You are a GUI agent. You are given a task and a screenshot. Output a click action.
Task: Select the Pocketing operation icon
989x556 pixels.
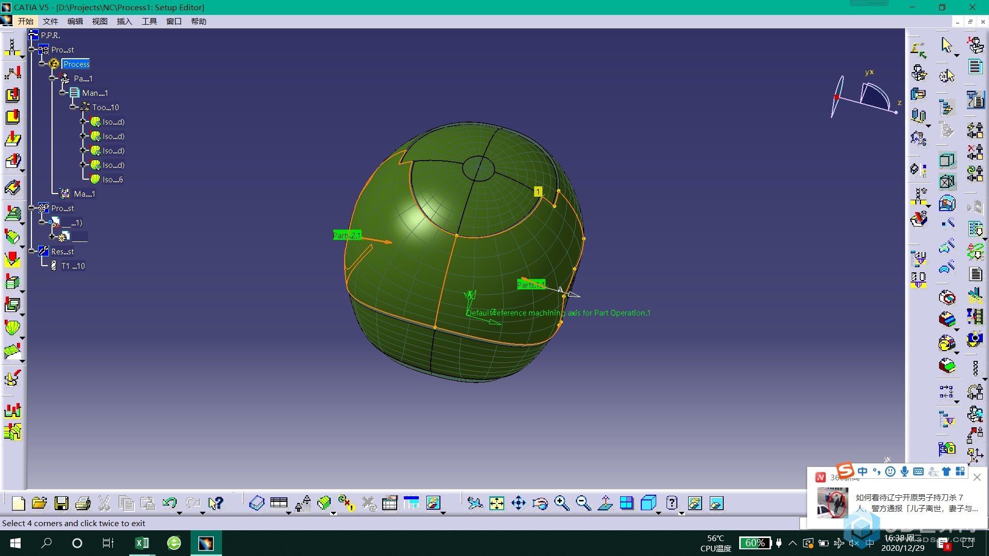[x=13, y=95]
